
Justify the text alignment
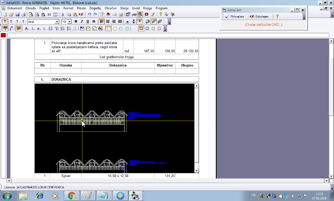coord(120,22)
